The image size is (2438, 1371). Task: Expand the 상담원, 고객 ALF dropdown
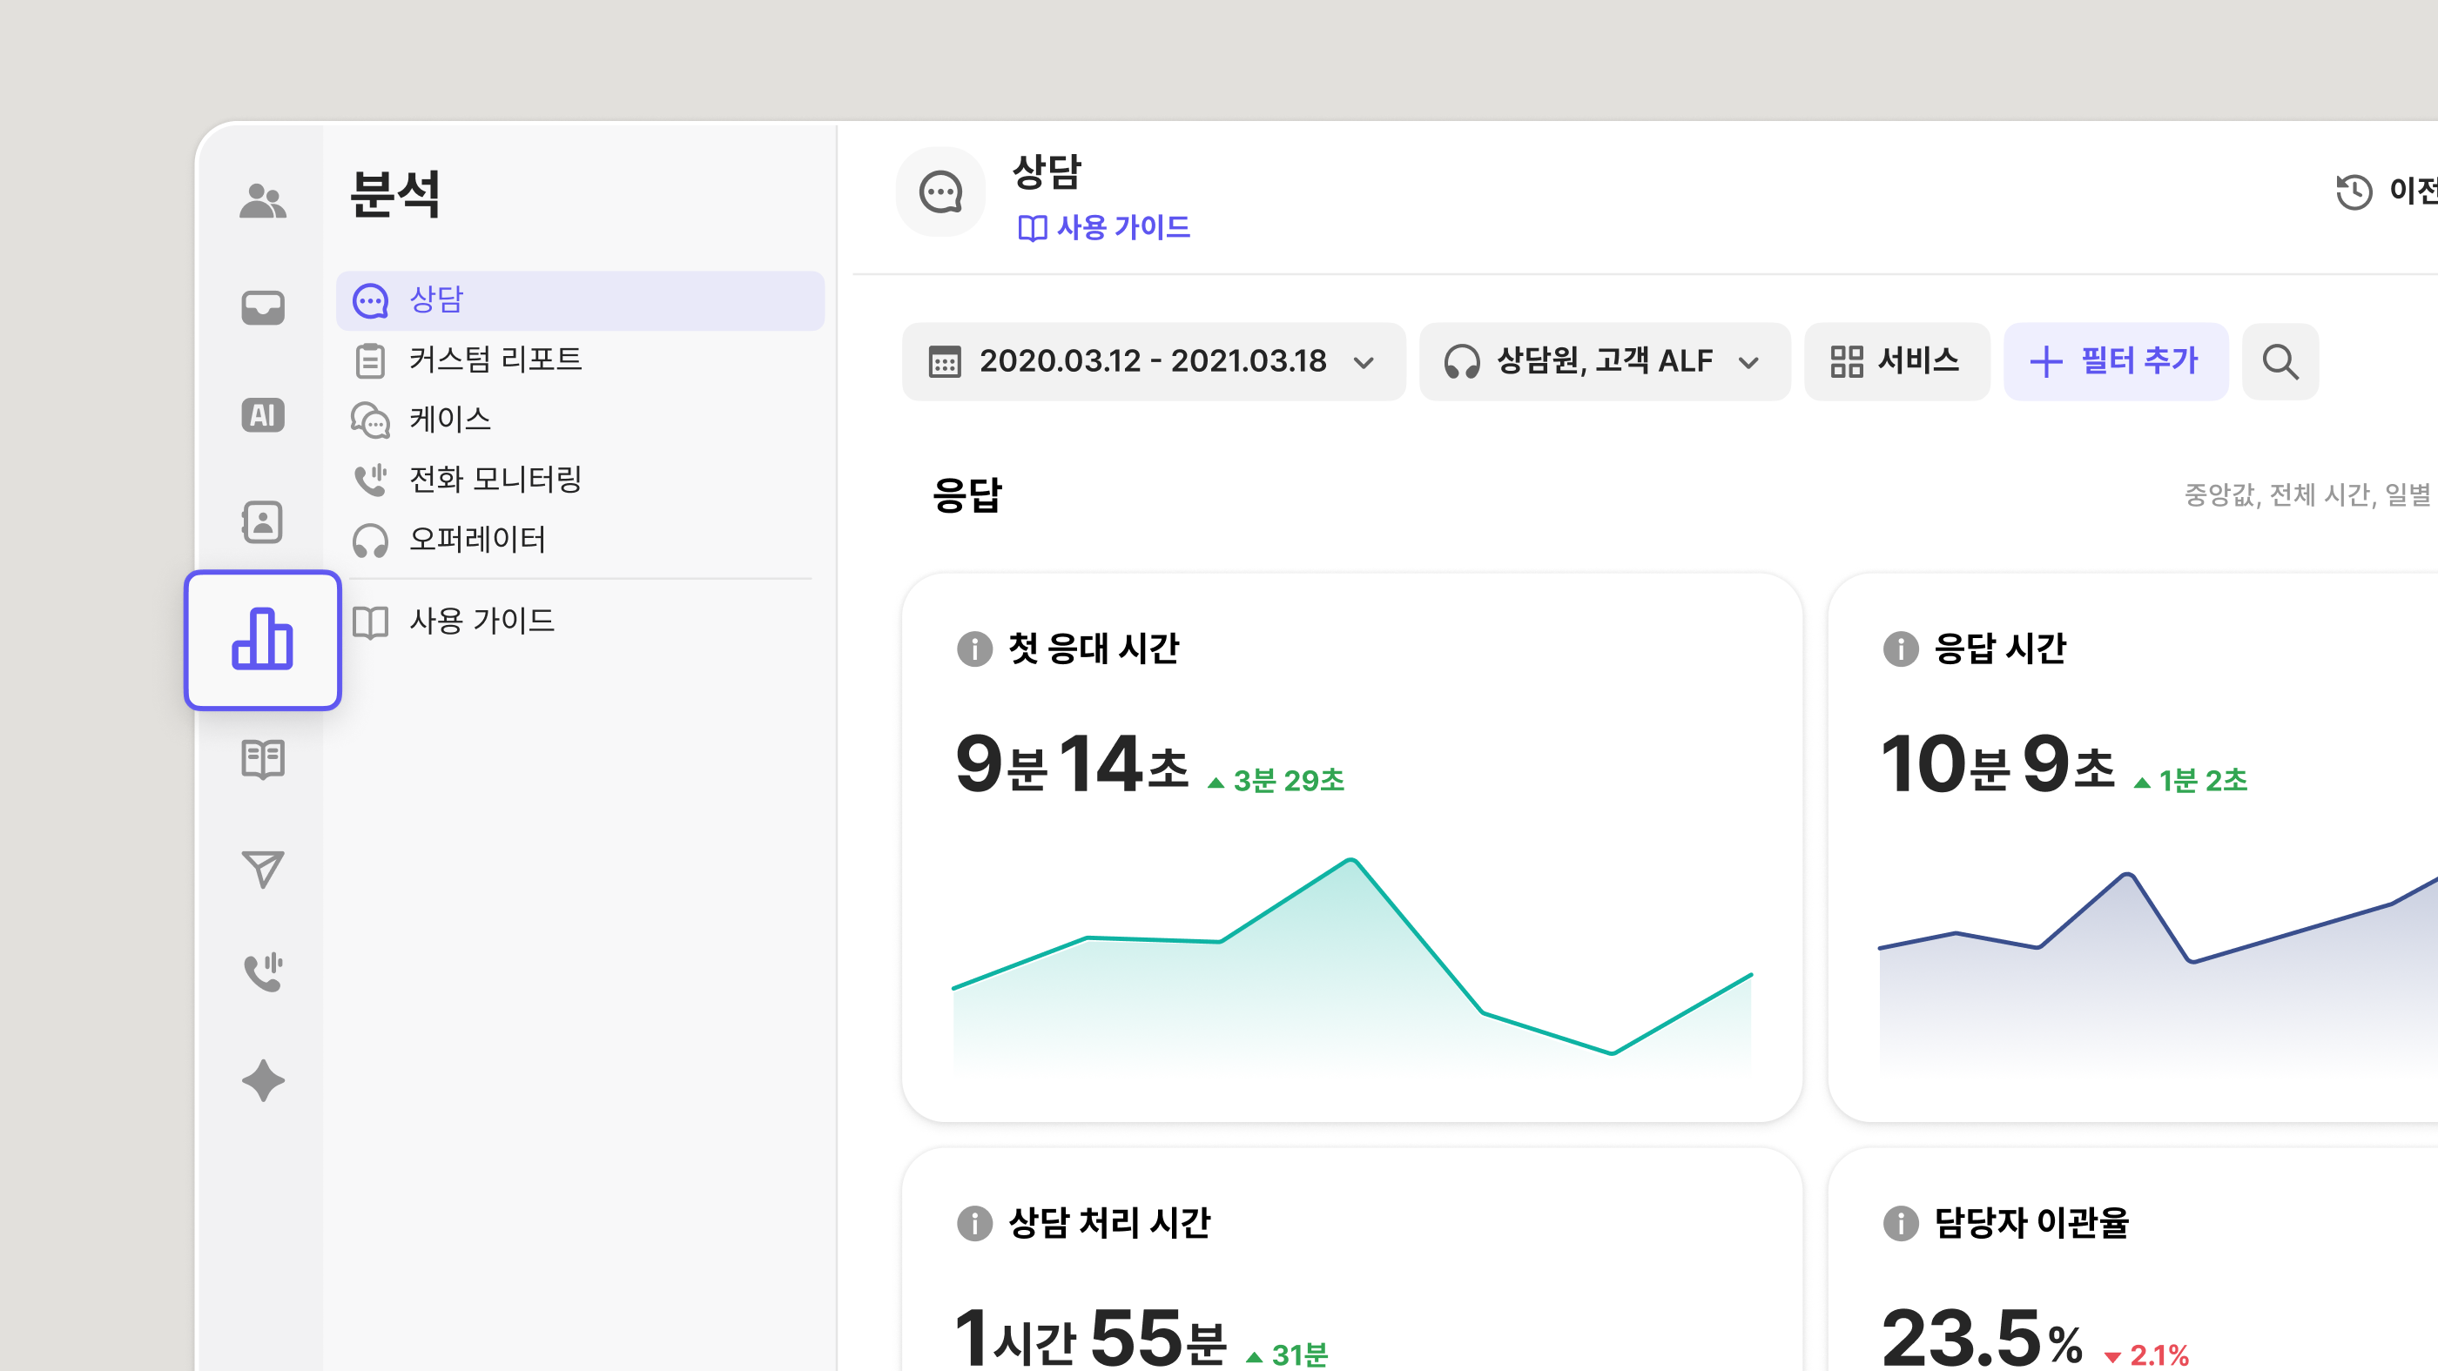click(1603, 361)
